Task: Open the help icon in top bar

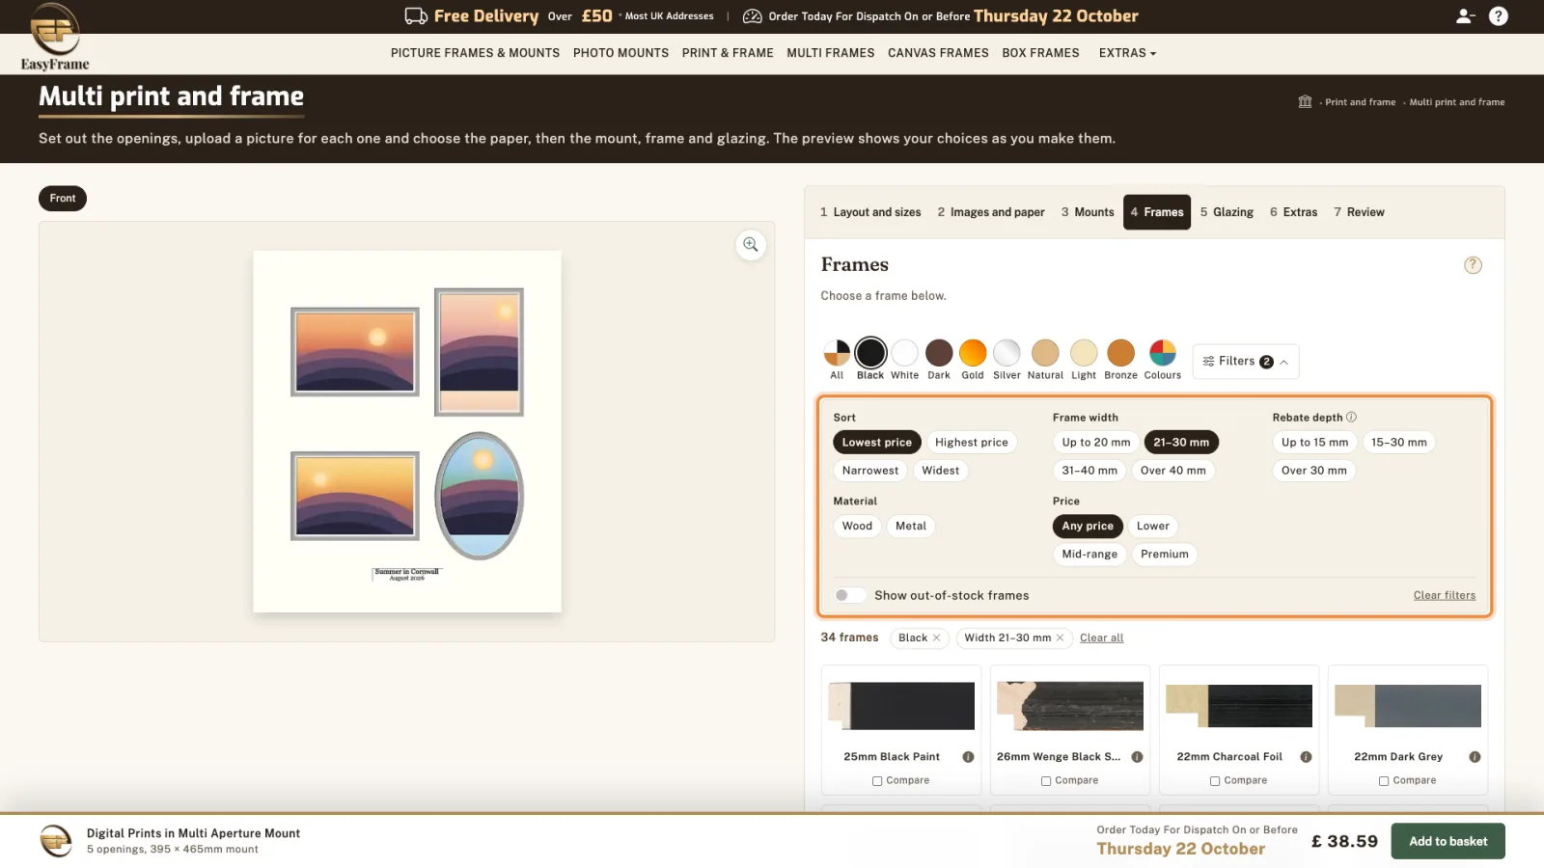Action: 1499,16
